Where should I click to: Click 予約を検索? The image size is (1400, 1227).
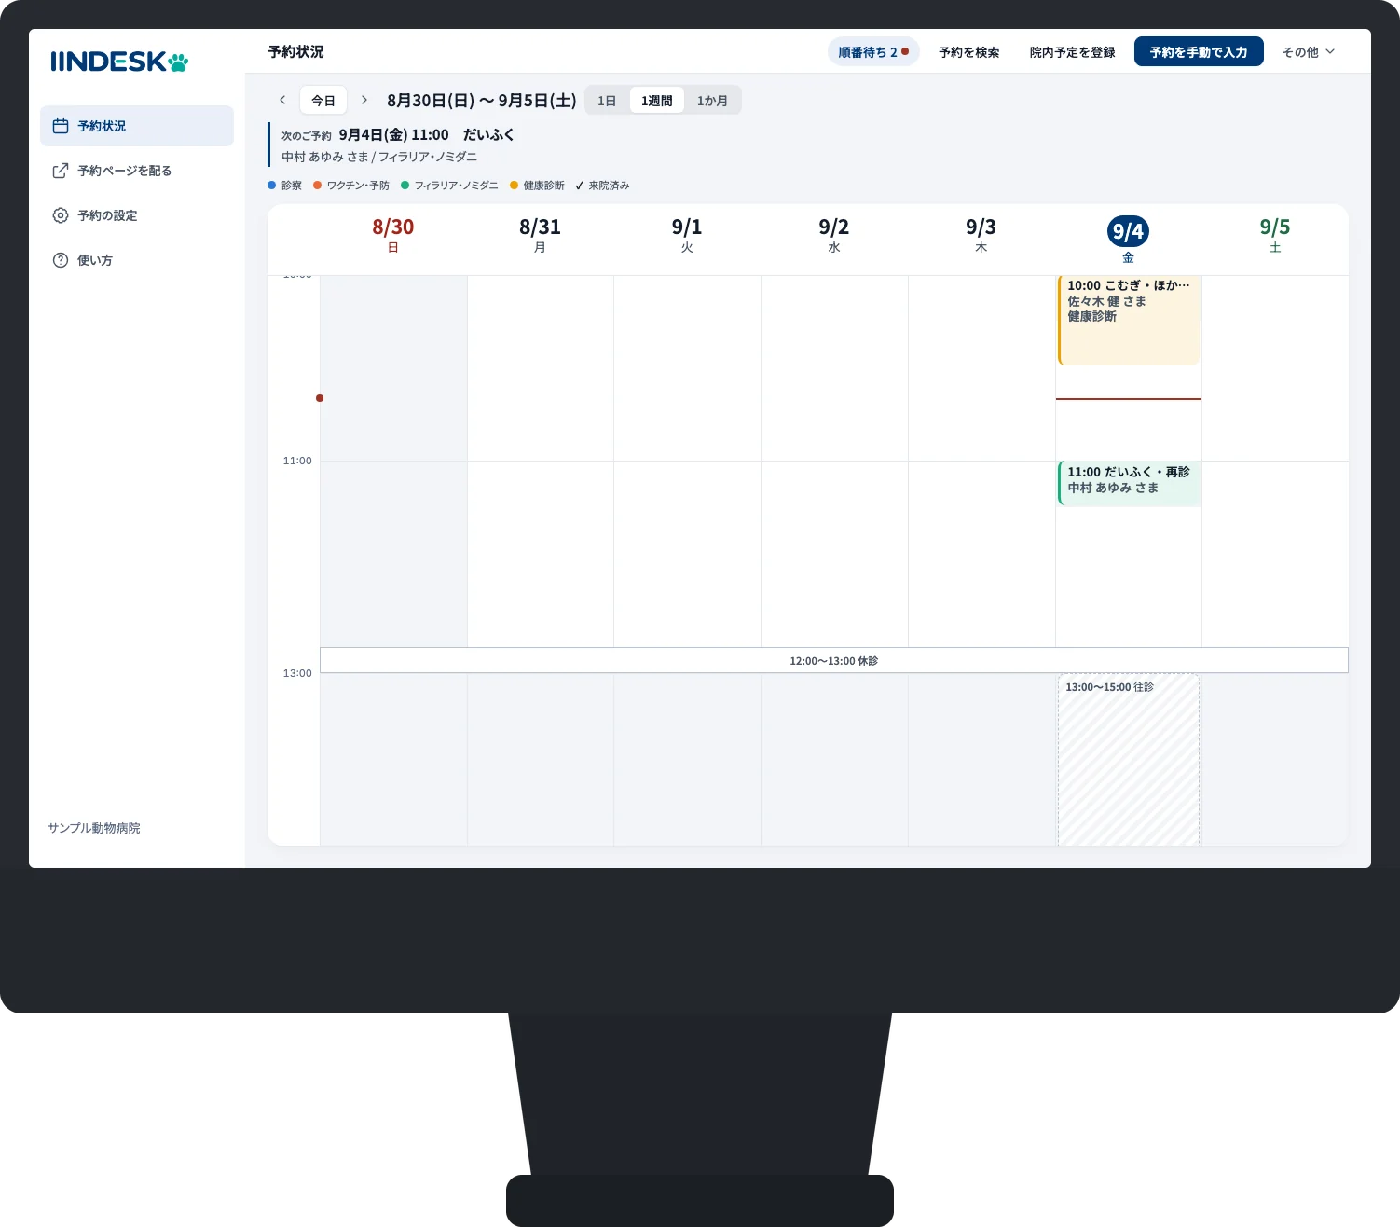pyautogui.click(x=969, y=52)
